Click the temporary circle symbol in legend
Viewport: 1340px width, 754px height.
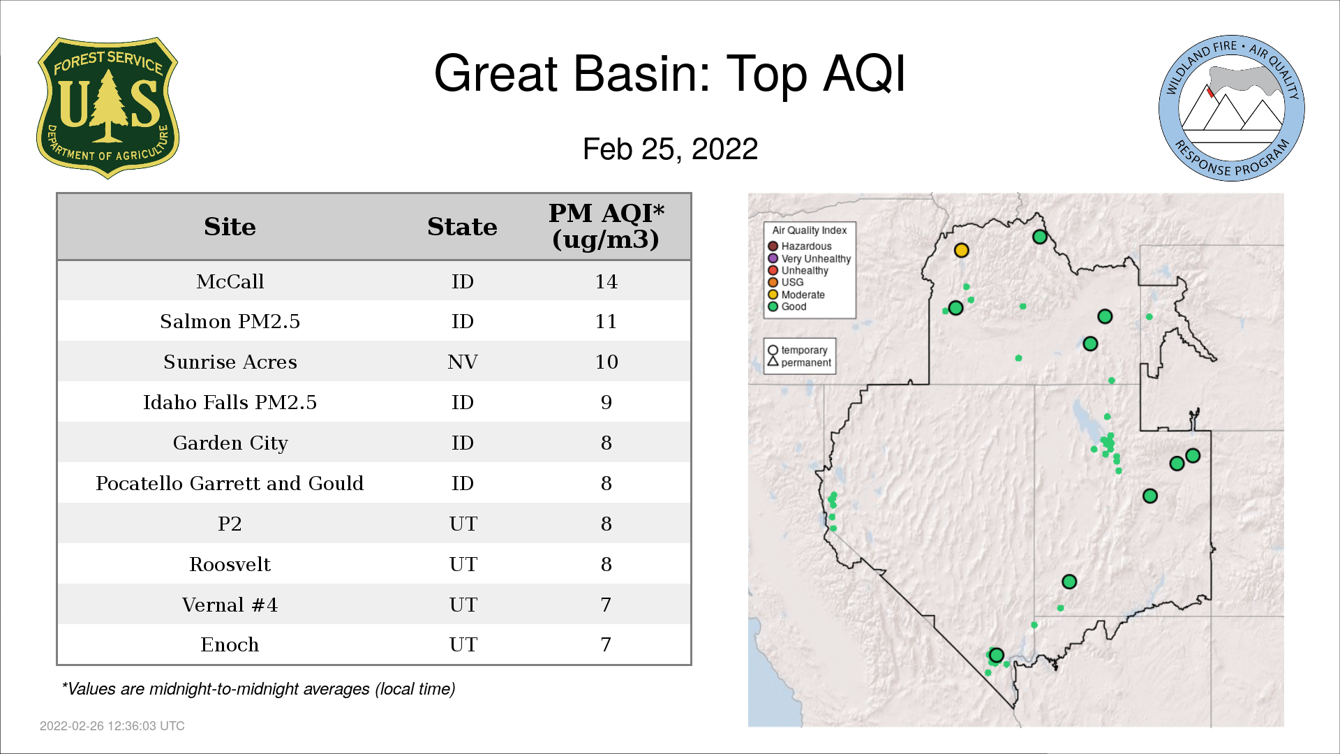(773, 350)
